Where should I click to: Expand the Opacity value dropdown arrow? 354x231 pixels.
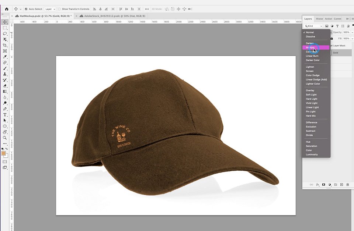pos(352,32)
